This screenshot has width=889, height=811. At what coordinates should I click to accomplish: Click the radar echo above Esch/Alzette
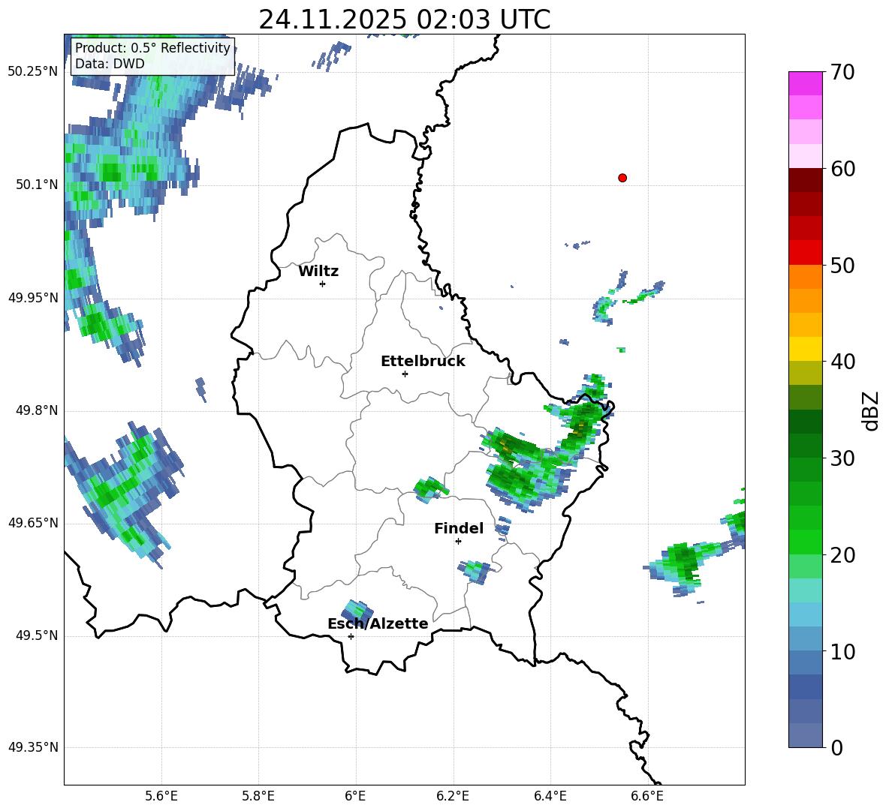click(357, 611)
